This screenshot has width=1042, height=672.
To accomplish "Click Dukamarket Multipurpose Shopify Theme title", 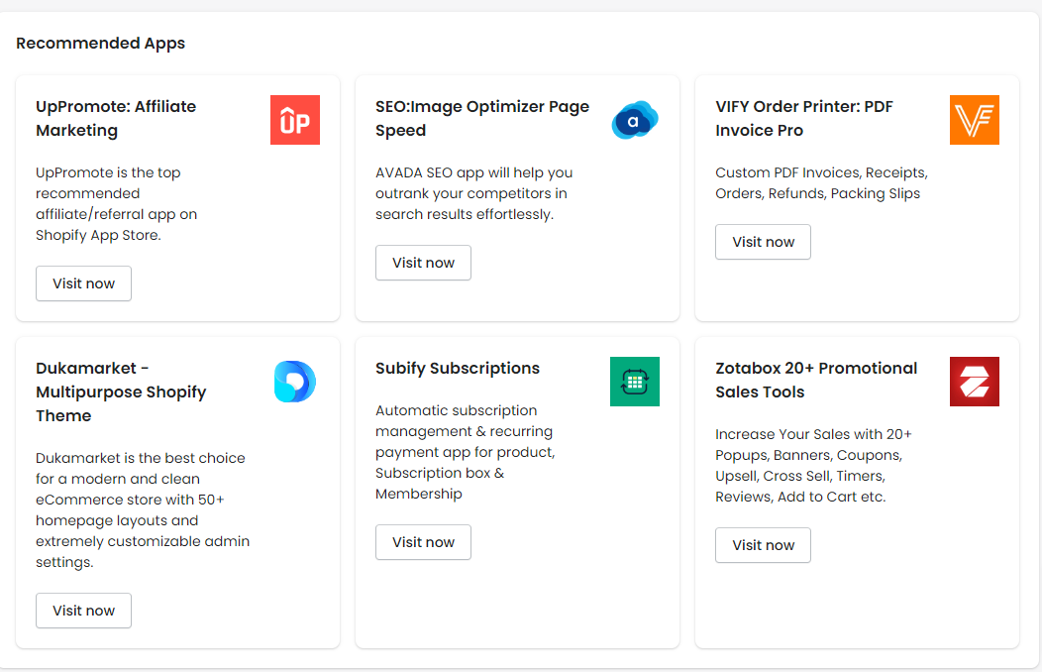I will (121, 392).
